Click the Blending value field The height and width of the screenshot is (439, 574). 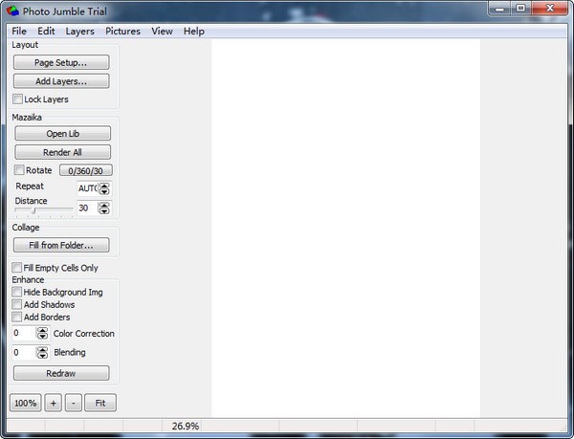pos(24,352)
